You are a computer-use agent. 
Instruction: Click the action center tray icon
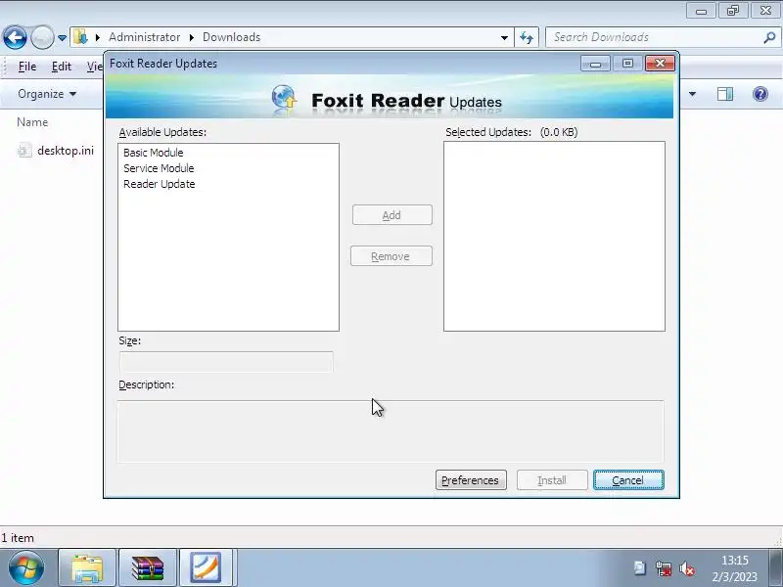(640, 568)
